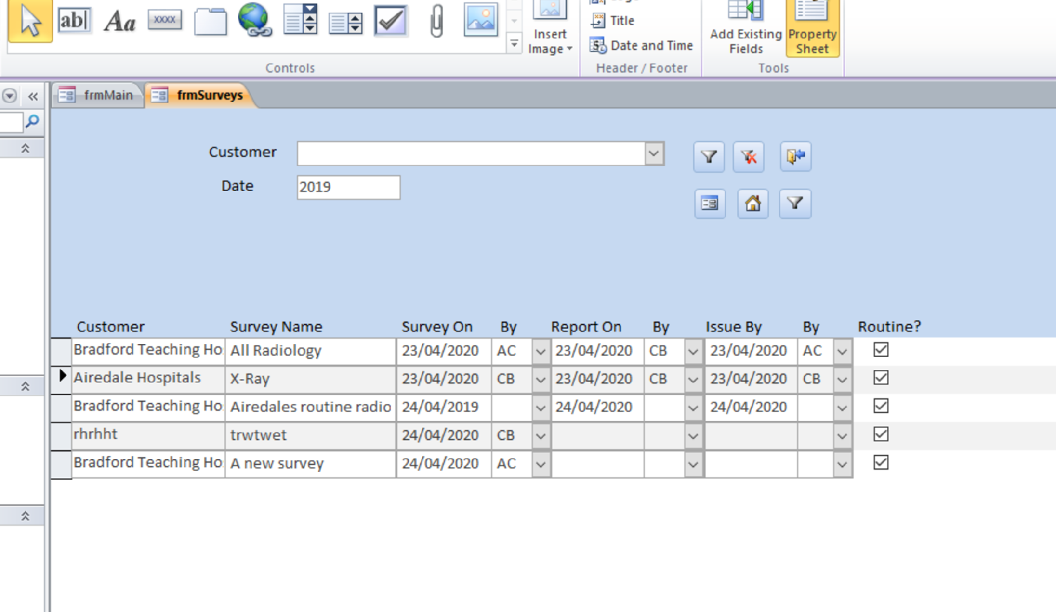Switch to the frmSurveys tab
This screenshot has width=1056, height=612.
click(199, 95)
